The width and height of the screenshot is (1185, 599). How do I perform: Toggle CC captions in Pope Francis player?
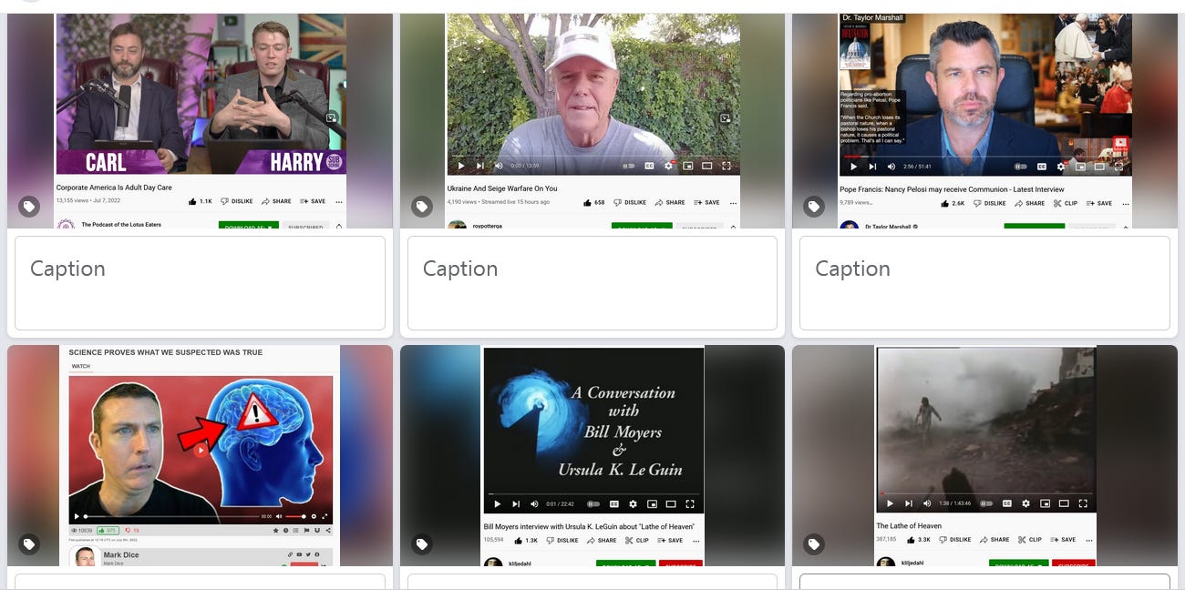tap(1042, 167)
